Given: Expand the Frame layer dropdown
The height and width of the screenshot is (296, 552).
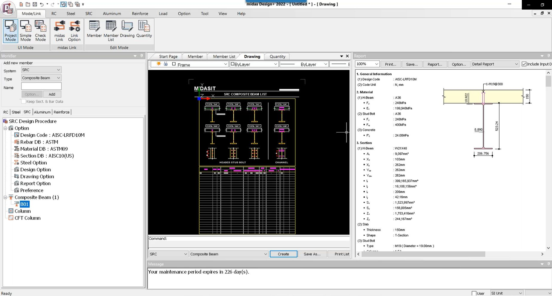Looking at the screenshot, I should (x=226, y=64).
